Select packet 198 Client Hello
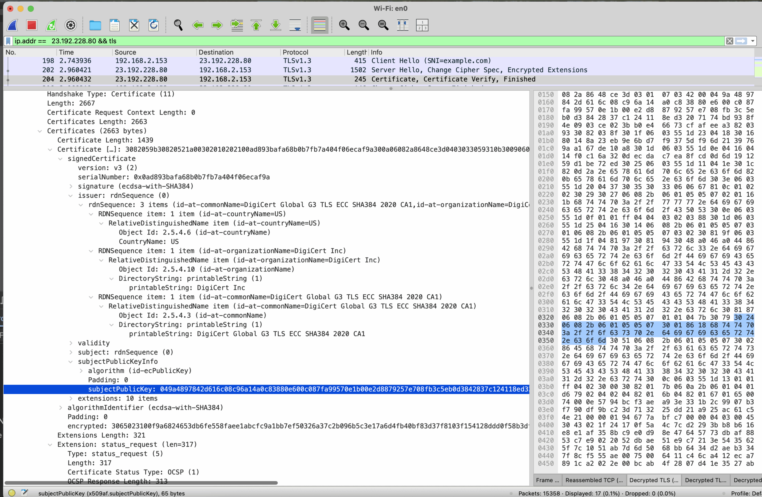The width and height of the screenshot is (762, 497). tap(379, 61)
